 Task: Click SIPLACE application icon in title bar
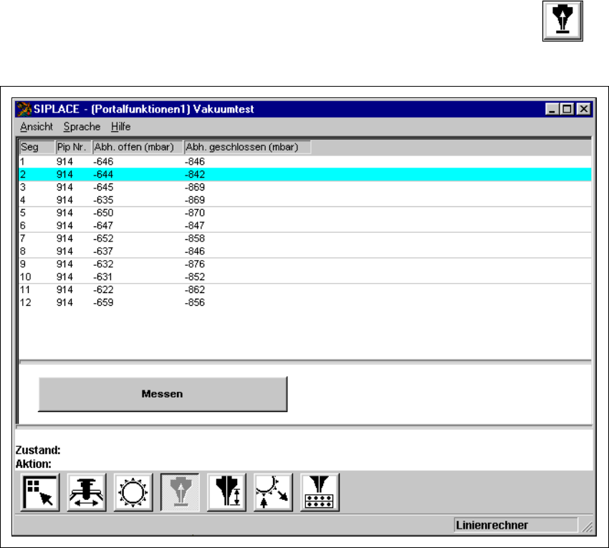pyautogui.click(x=24, y=110)
